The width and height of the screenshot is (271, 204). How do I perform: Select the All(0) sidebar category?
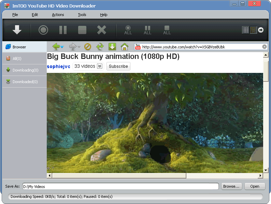point(25,59)
